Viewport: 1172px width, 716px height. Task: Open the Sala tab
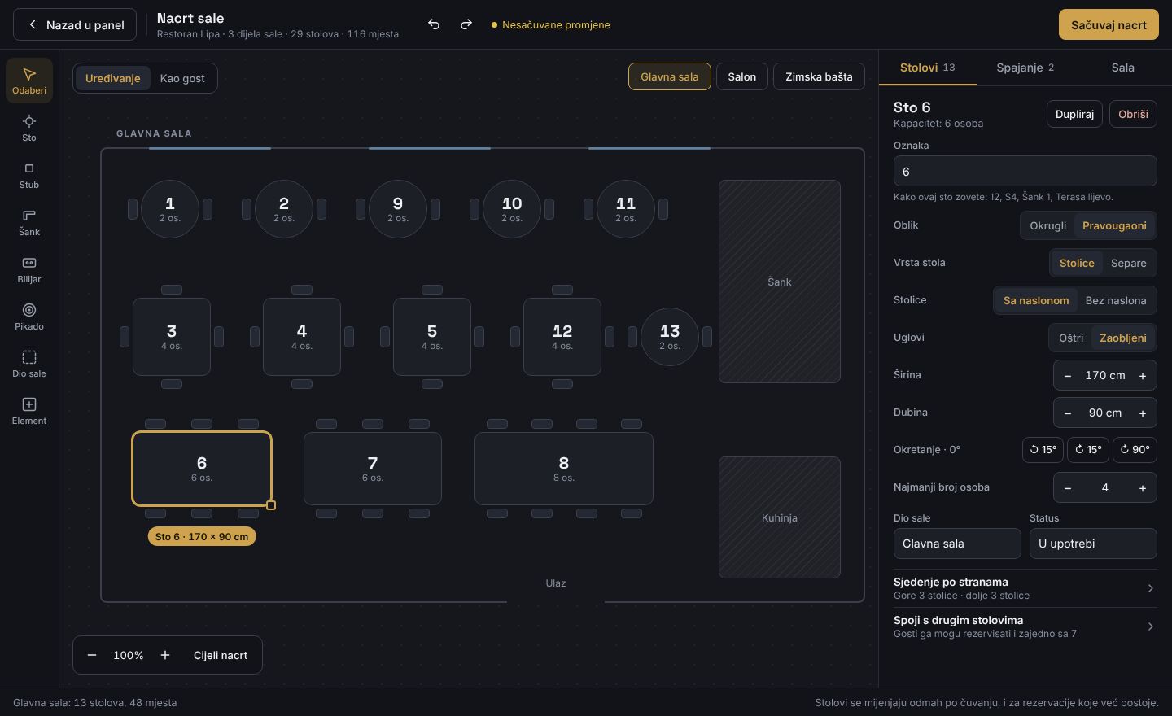pyautogui.click(x=1123, y=68)
